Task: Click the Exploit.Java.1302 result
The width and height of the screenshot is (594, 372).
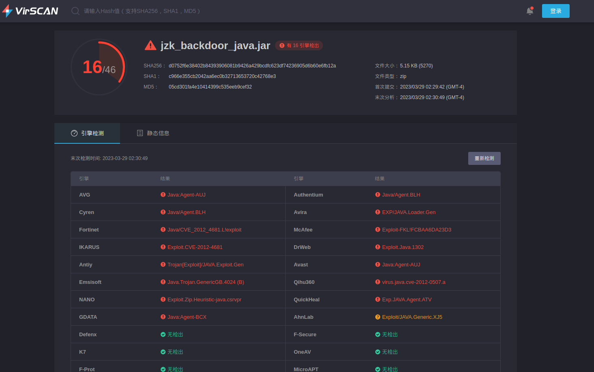Action: (403, 247)
